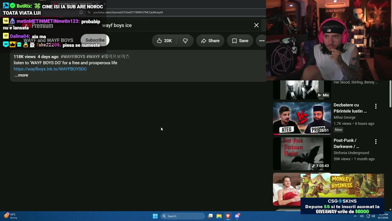Open the Korean #웨이프보이즈 hashtag
This screenshot has width=392, height=221.
pos(115,57)
